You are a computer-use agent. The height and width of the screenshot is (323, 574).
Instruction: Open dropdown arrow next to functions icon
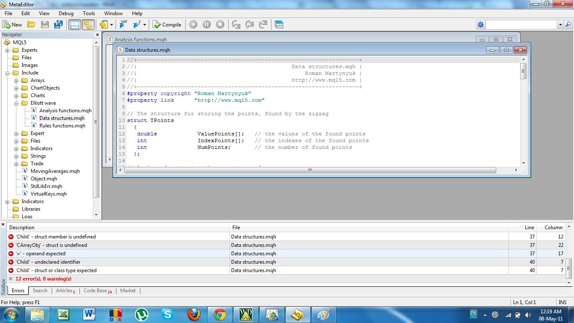point(145,25)
